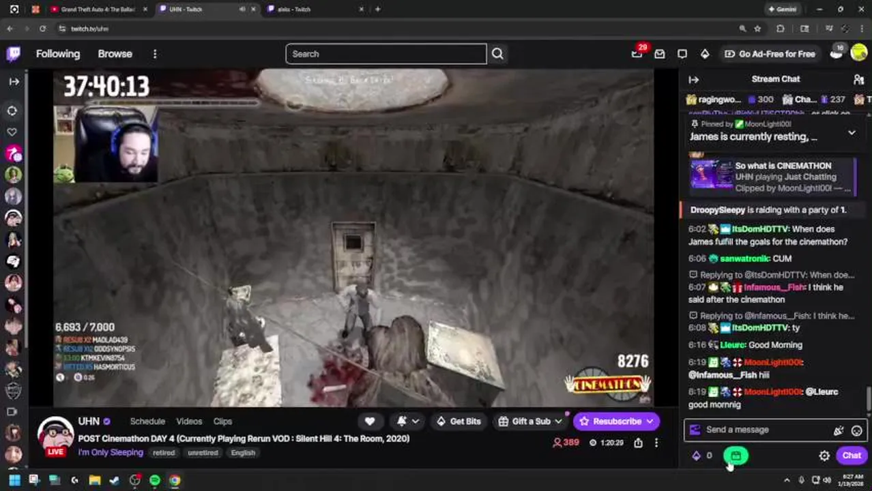Expand the pinned message by MoonLight1001

tap(852, 132)
